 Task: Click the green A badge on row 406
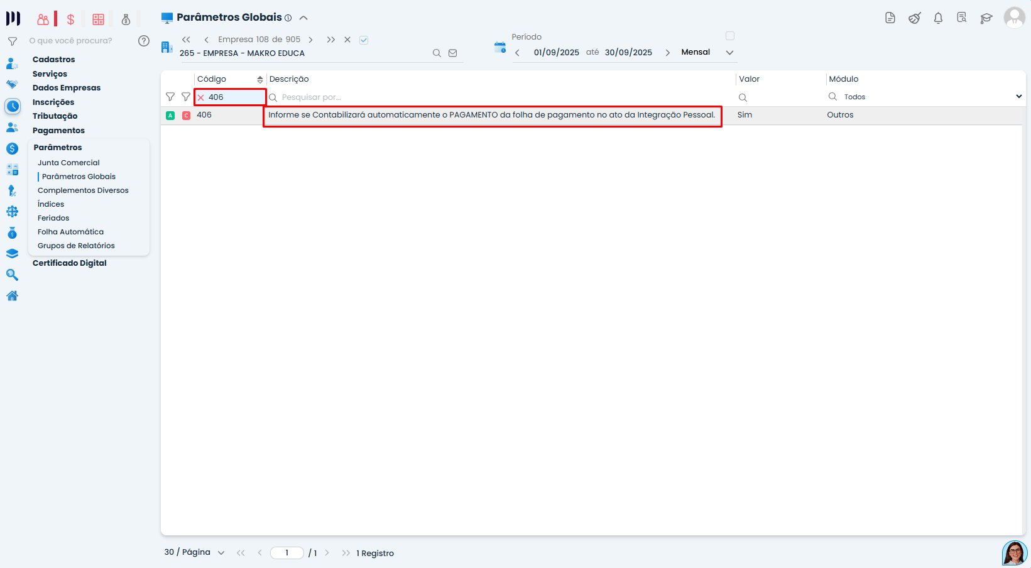pos(170,116)
